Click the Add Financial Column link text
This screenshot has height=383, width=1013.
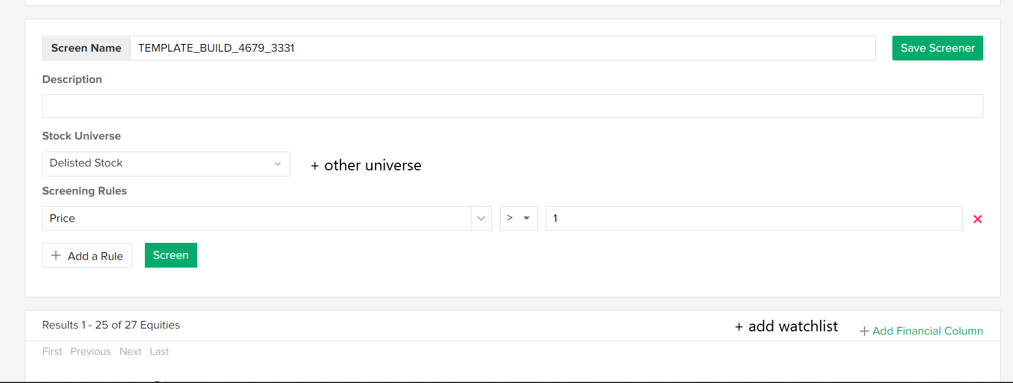point(928,331)
